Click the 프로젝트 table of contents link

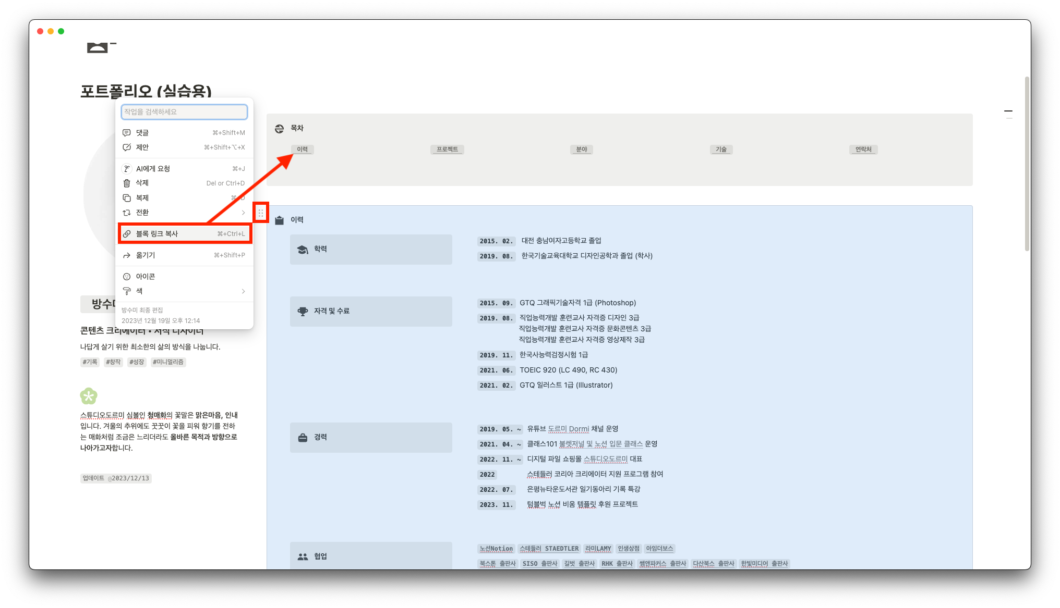[447, 150]
